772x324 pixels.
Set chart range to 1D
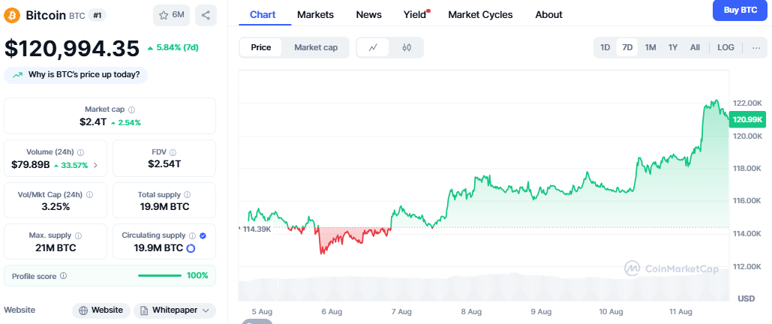605,48
